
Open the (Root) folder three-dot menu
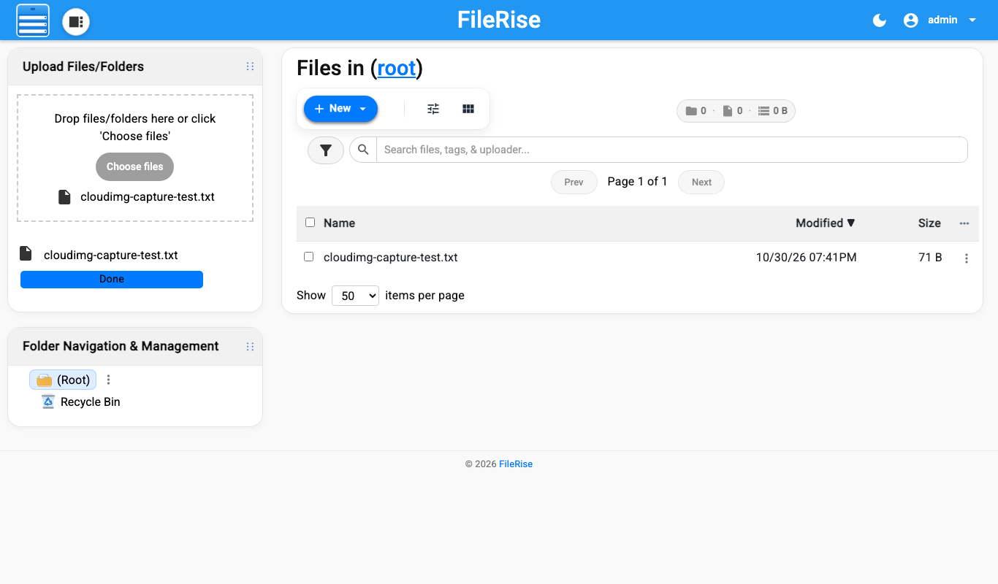click(109, 380)
